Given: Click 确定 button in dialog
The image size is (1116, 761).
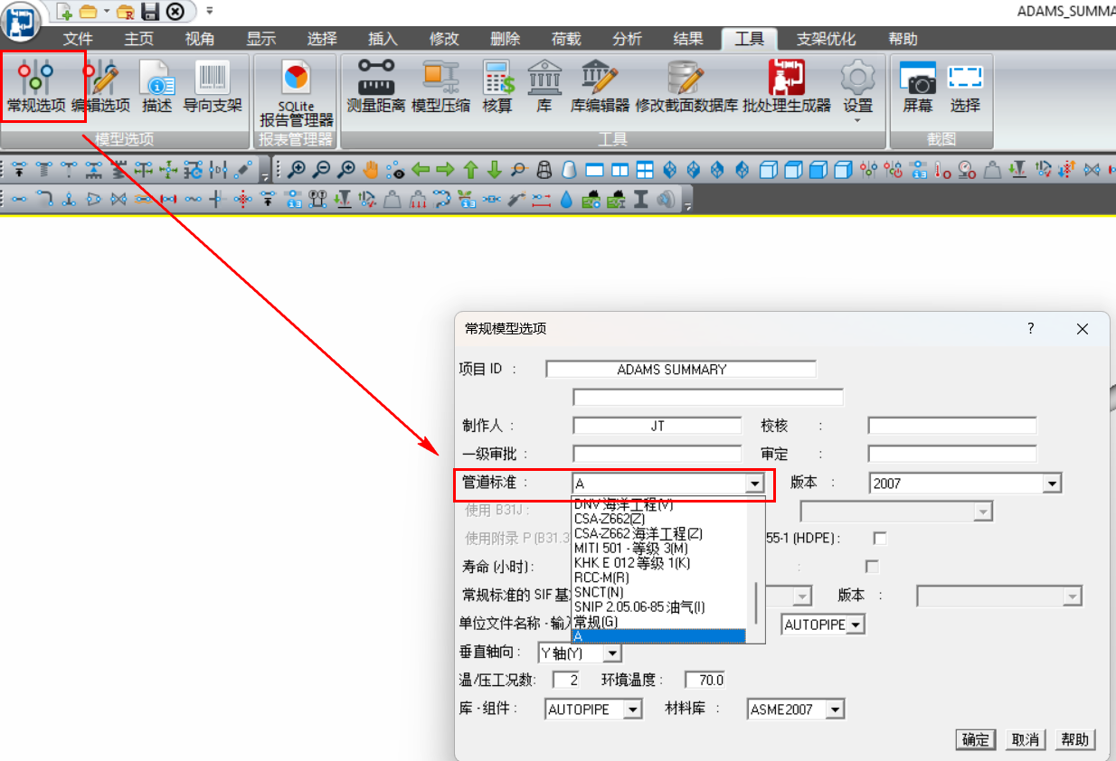Looking at the screenshot, I should (976, 739).
